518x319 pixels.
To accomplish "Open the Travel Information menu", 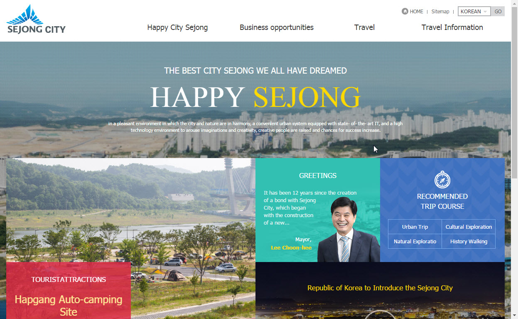I will (x=452, y=27).
